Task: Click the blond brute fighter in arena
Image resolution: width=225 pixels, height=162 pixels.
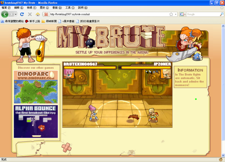Action: coord(153,115)
